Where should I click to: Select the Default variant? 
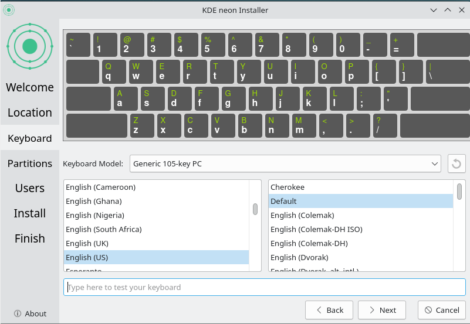click(x=361, y=202)
